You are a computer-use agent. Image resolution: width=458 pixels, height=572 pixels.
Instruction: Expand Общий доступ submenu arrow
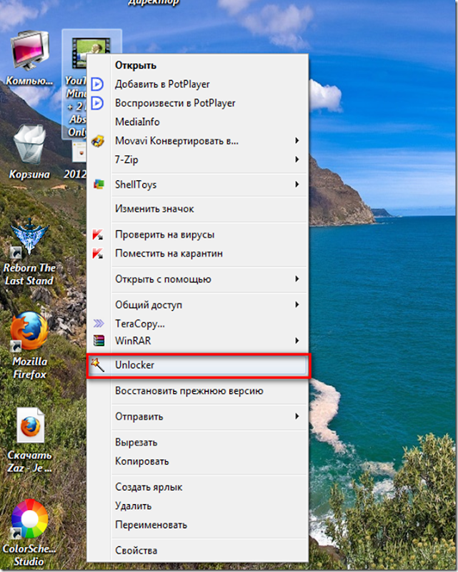tap(297, 305)
